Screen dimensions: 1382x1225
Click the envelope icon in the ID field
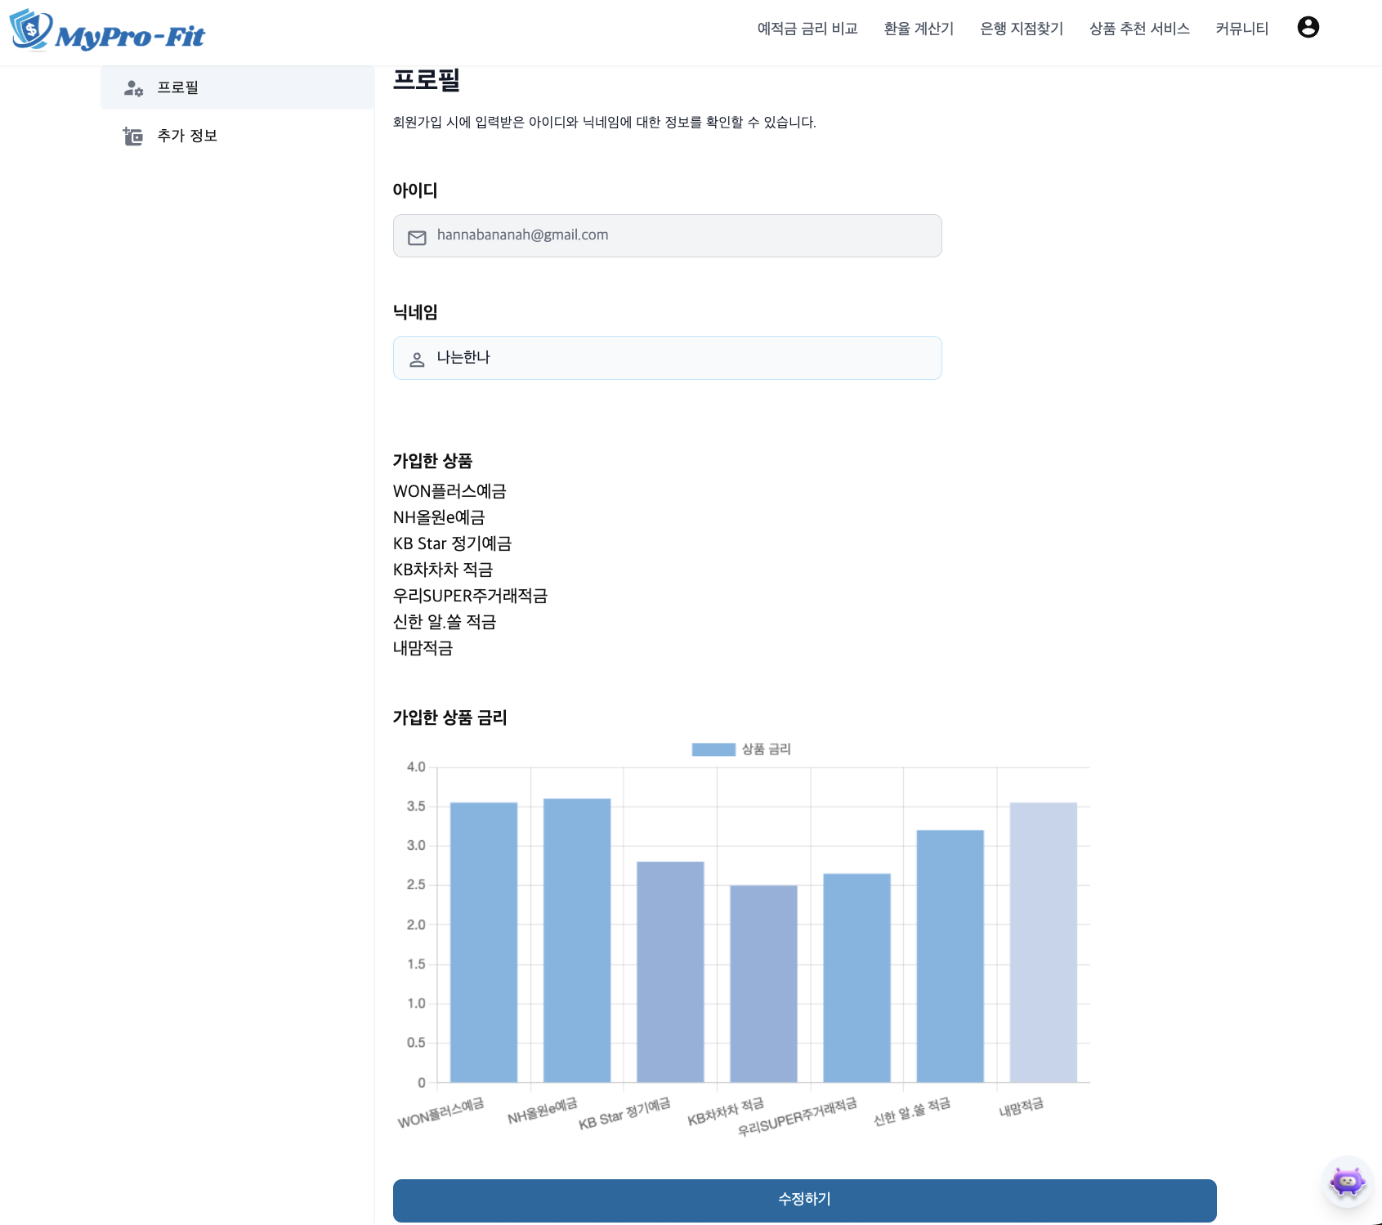coord(417,238)
